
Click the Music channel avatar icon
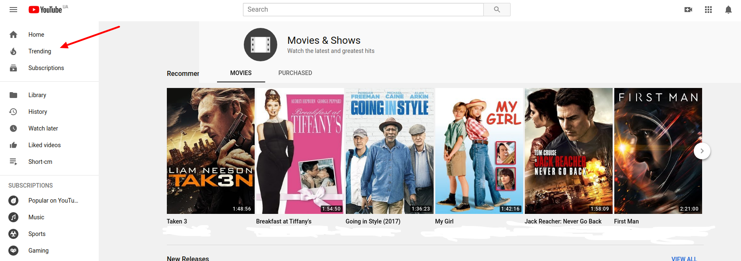click(13, 217)
